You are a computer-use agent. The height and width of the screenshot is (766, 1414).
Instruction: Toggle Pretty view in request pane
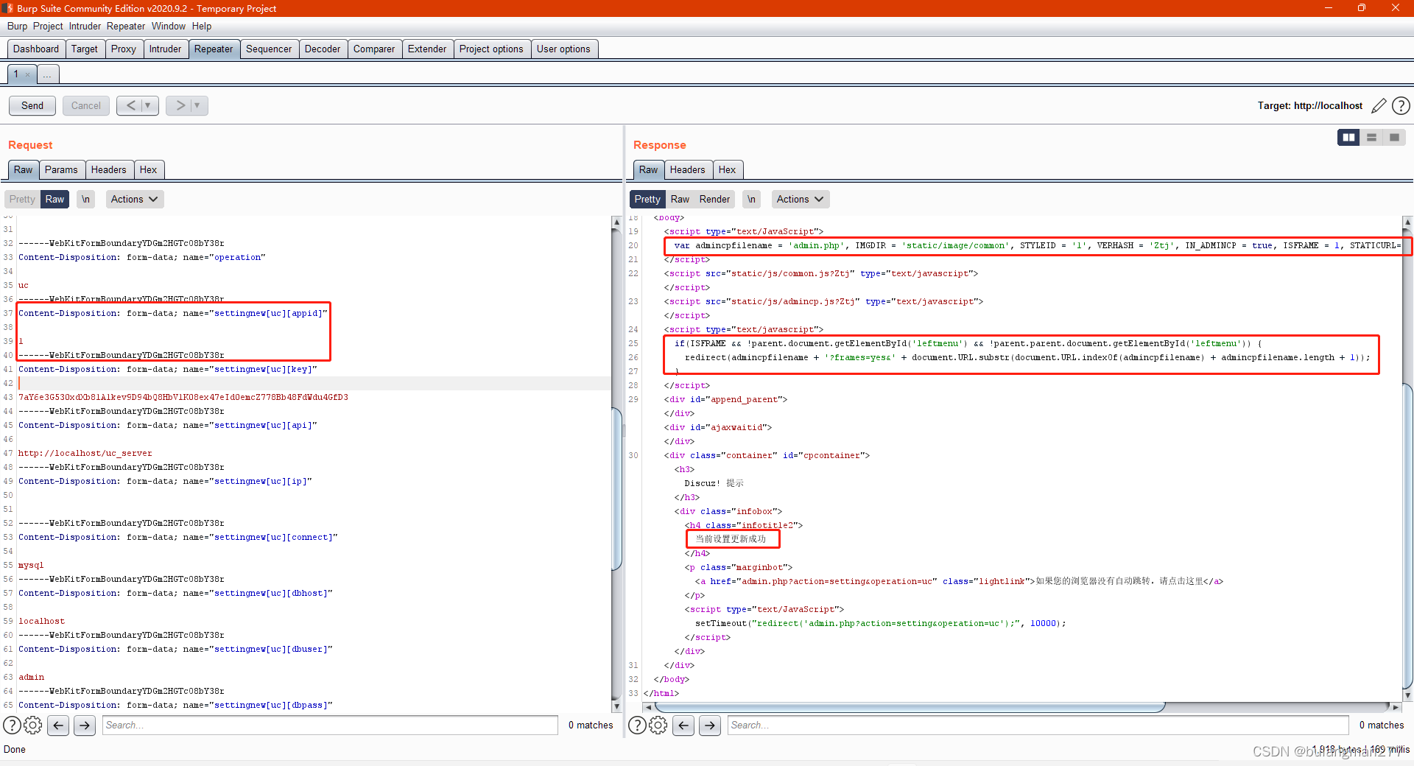click(22, 199)
